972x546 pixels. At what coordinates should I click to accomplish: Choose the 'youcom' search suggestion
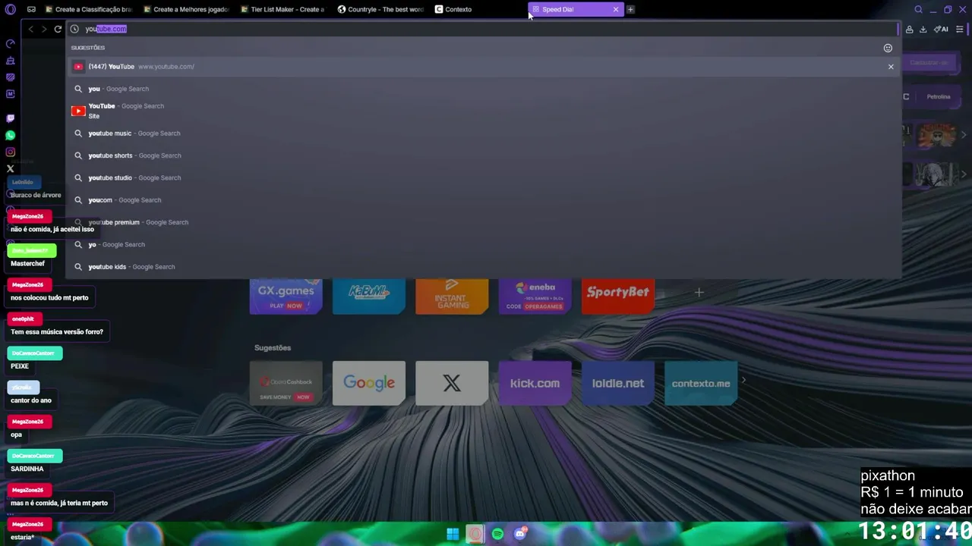483,200
